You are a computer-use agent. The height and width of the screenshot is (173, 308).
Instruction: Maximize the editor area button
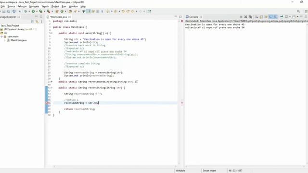click(180, 17)
